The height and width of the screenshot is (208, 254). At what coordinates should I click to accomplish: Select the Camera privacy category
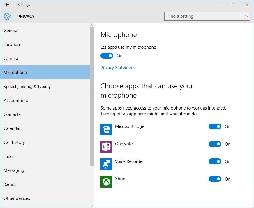(x=11, y=59)
